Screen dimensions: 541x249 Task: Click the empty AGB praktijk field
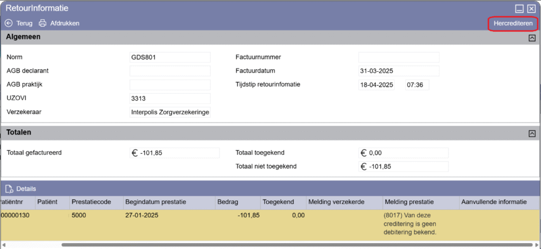(x=170, y=84)
